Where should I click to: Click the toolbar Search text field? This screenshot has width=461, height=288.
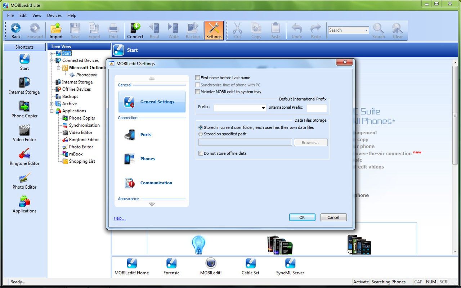coord(346,31)
